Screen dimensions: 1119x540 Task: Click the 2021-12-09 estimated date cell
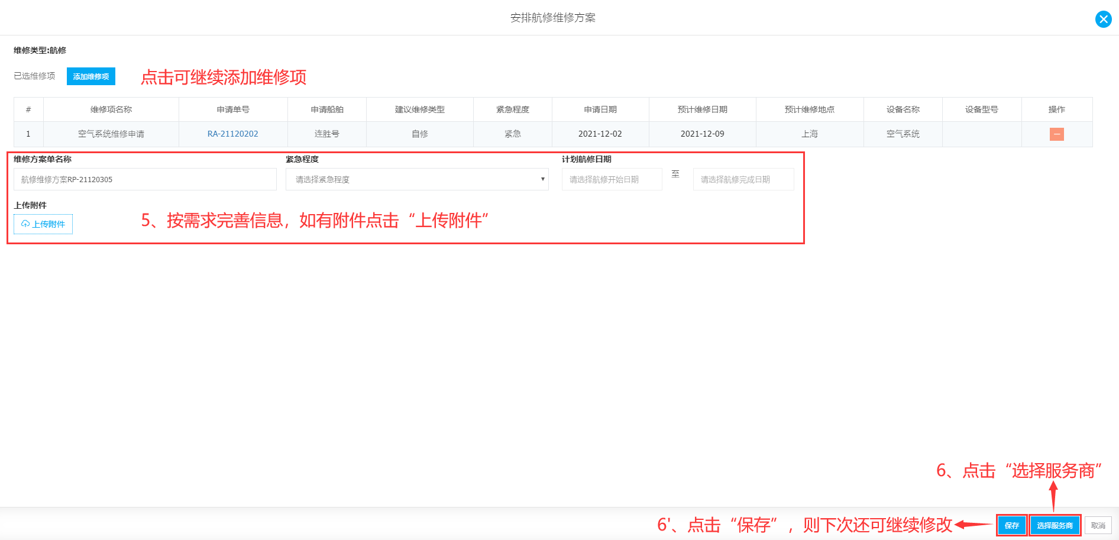pyautogui.click(x=703, y=134)
